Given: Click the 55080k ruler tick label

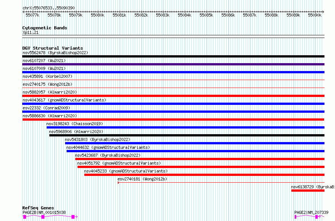Looking at the screenshot, I should 97,15.
